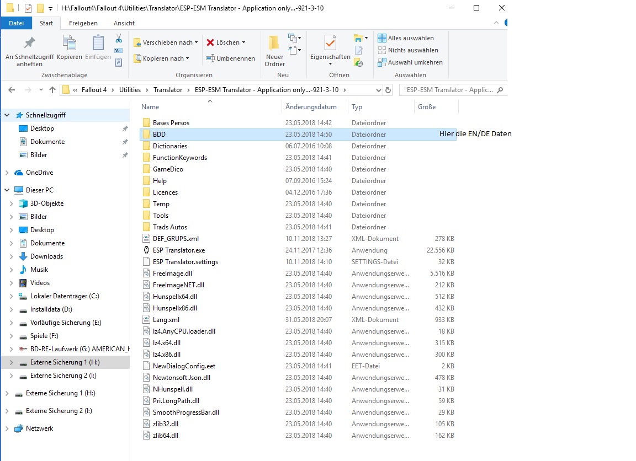Click the refresh icon beside address bar
This screenshot has height=461, width=636.
[x=388, y=90]
